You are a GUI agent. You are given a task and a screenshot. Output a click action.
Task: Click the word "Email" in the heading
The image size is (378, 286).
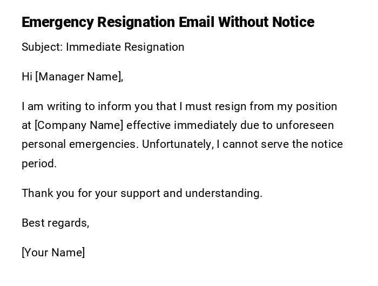click(x=197, y=22)
